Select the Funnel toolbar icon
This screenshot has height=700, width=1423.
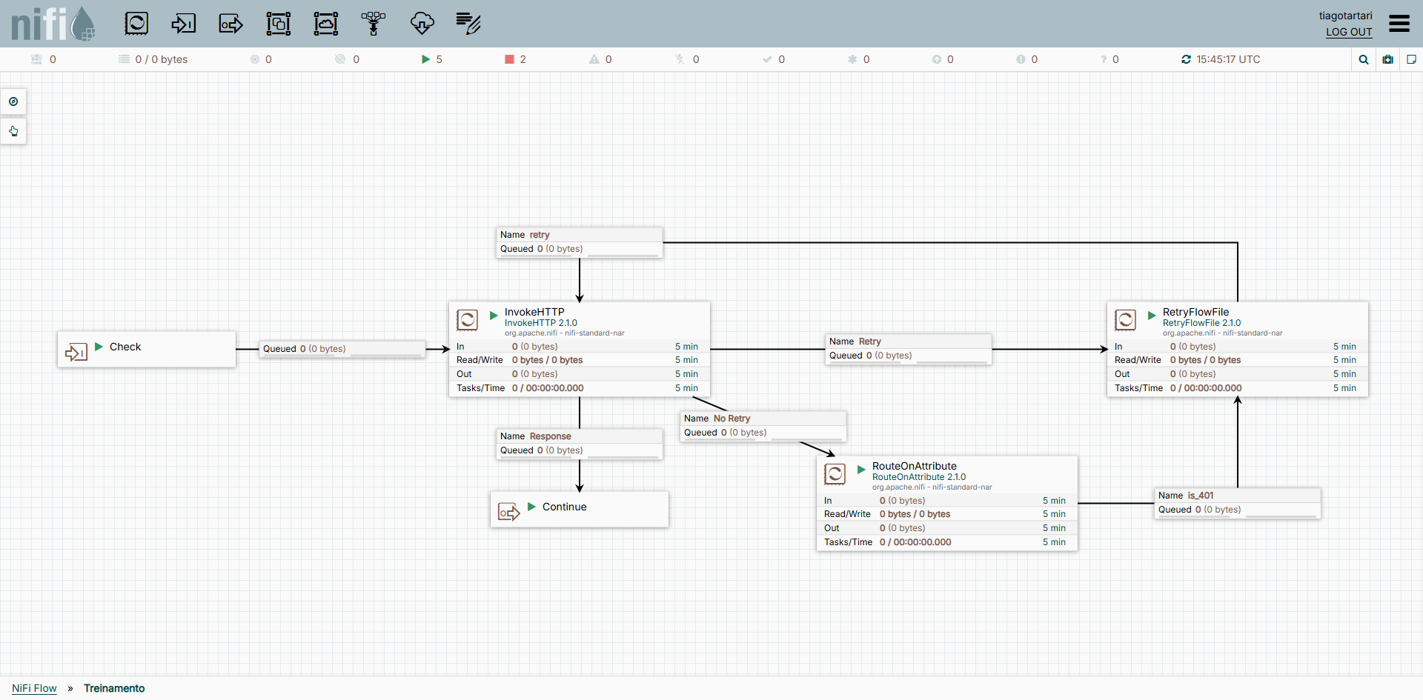coord(374,24)
